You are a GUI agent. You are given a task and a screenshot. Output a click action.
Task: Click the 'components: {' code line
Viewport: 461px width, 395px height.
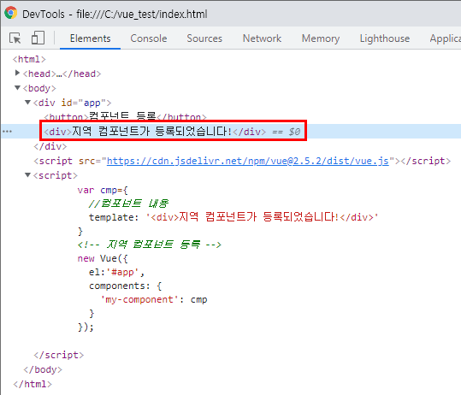click(x=125, y=286)
